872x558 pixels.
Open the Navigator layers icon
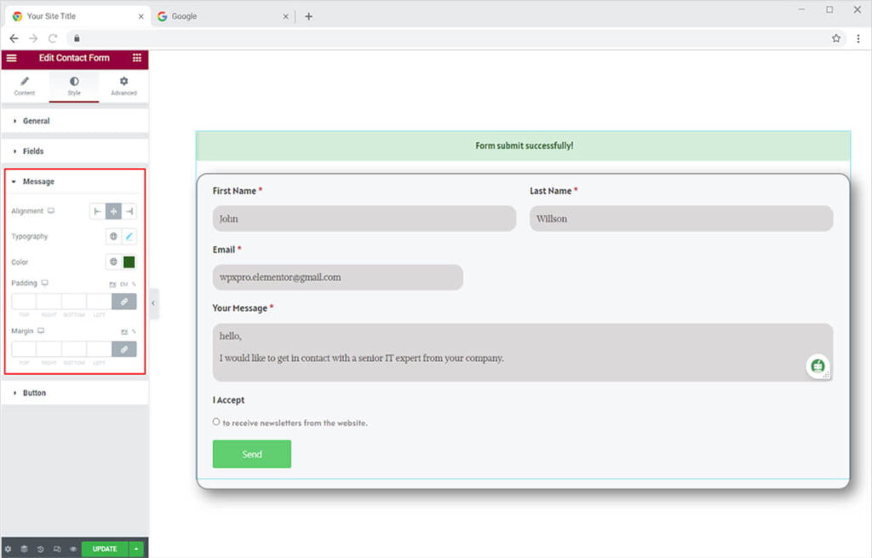[25, 549]
